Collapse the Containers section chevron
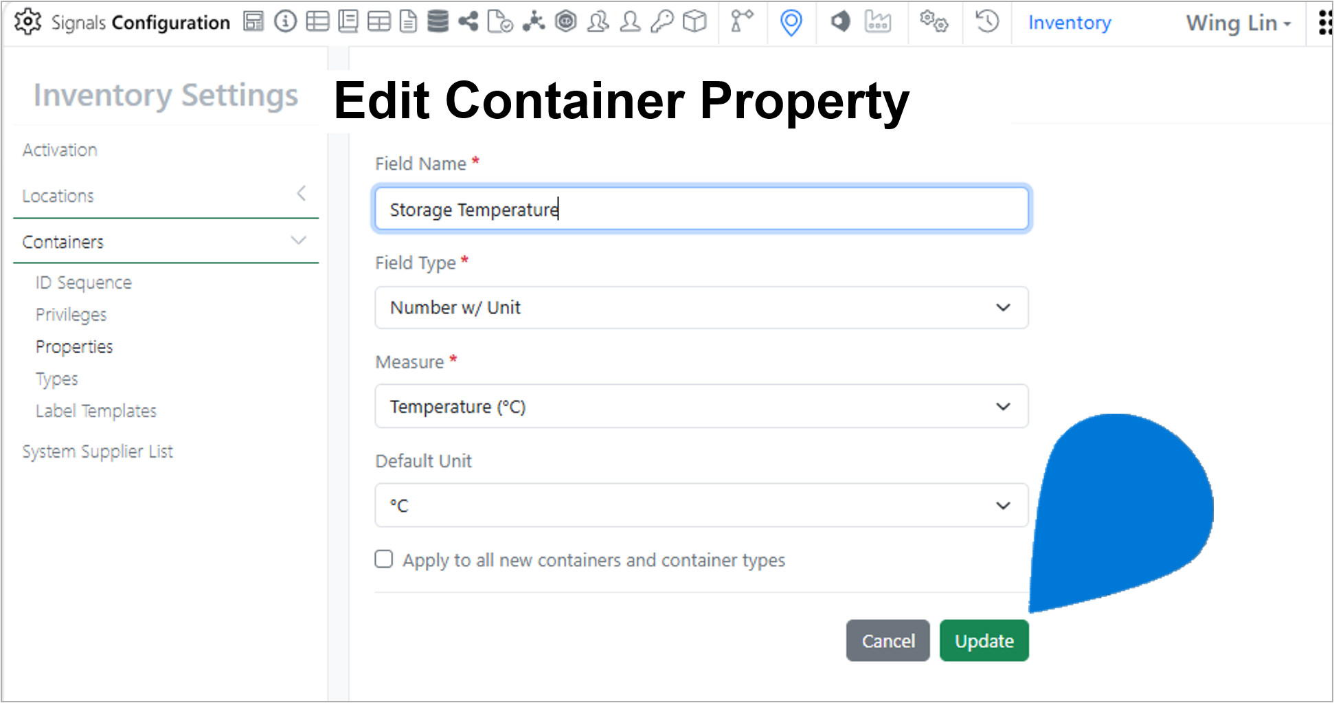This screenshot has width=1334, height=703. [298, 240]
